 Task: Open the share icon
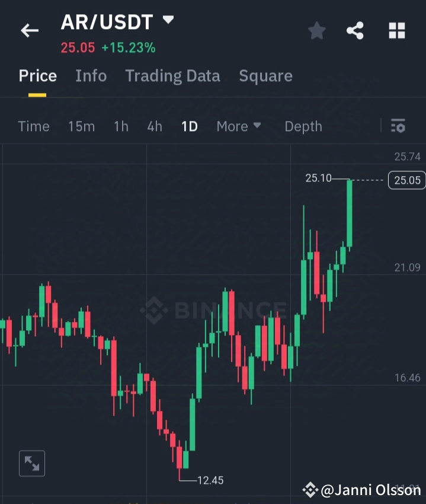(355, 30)
